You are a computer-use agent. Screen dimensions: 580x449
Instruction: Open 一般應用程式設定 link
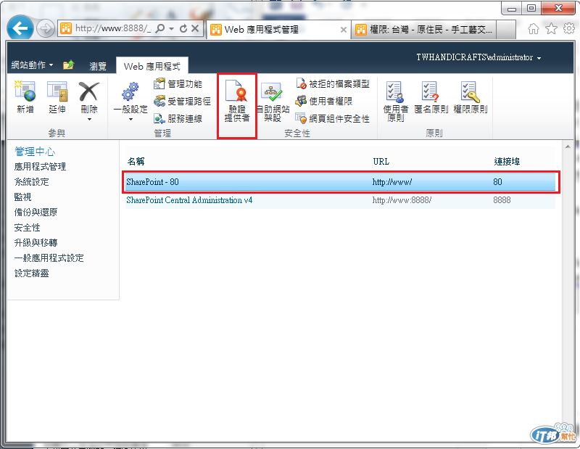coord(49,258)
